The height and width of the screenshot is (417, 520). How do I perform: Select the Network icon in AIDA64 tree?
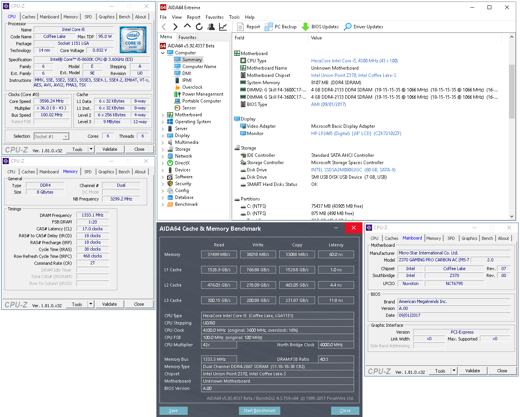[x=170, y=156]
